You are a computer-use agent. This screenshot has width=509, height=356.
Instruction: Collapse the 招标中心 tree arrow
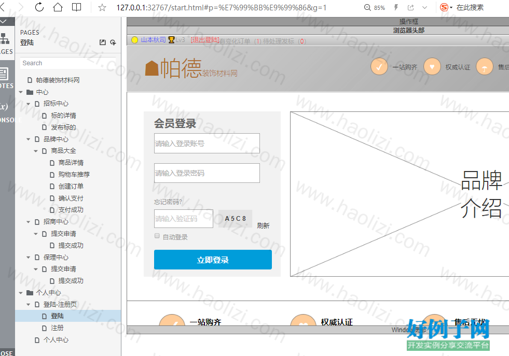[x=28, y=104]
